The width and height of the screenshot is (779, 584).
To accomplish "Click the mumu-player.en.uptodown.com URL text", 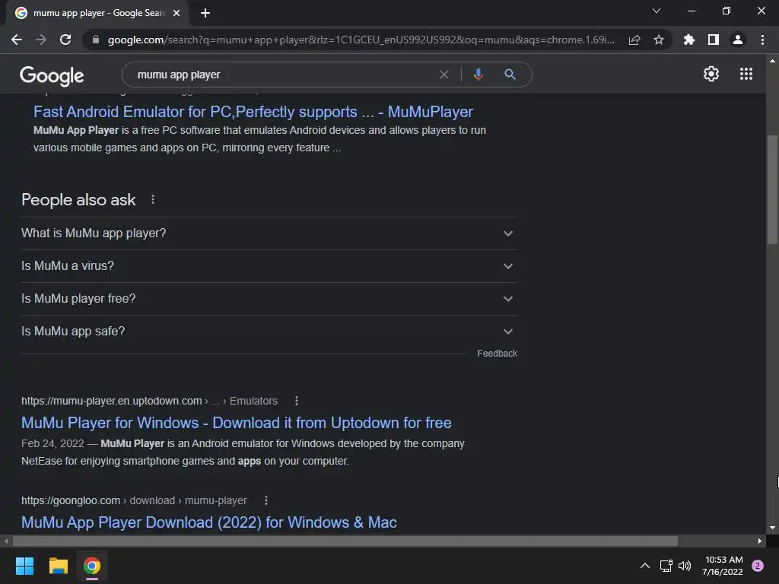I will (x=112, y=401).
